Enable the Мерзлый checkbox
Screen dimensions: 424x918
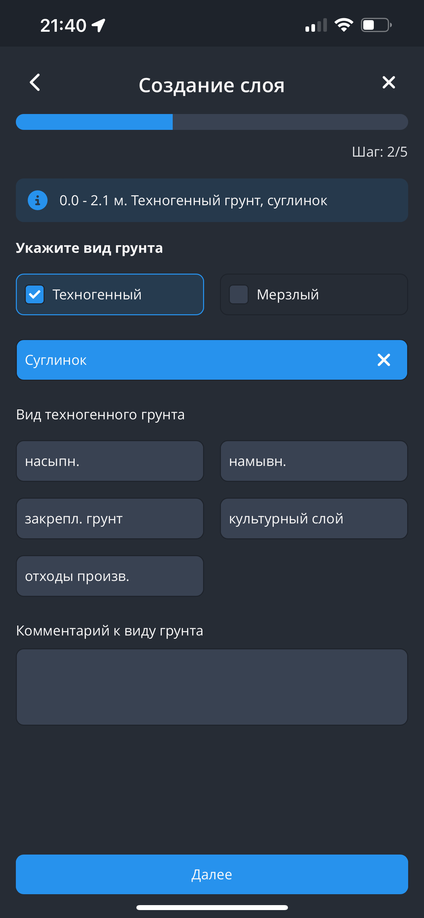point(239,294)
